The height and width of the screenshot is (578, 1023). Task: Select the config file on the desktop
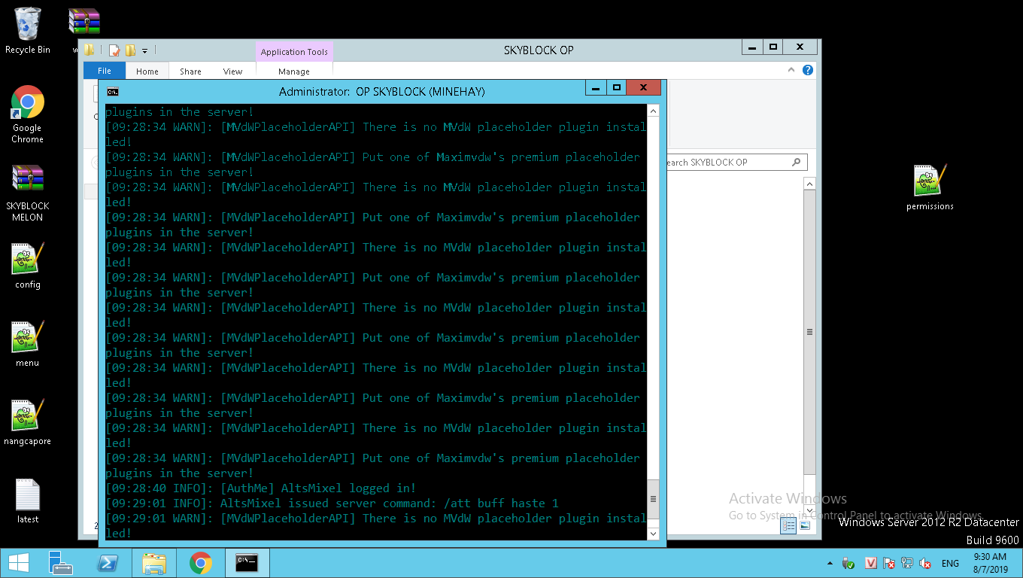pyautogui.click(x=28, y=266)
